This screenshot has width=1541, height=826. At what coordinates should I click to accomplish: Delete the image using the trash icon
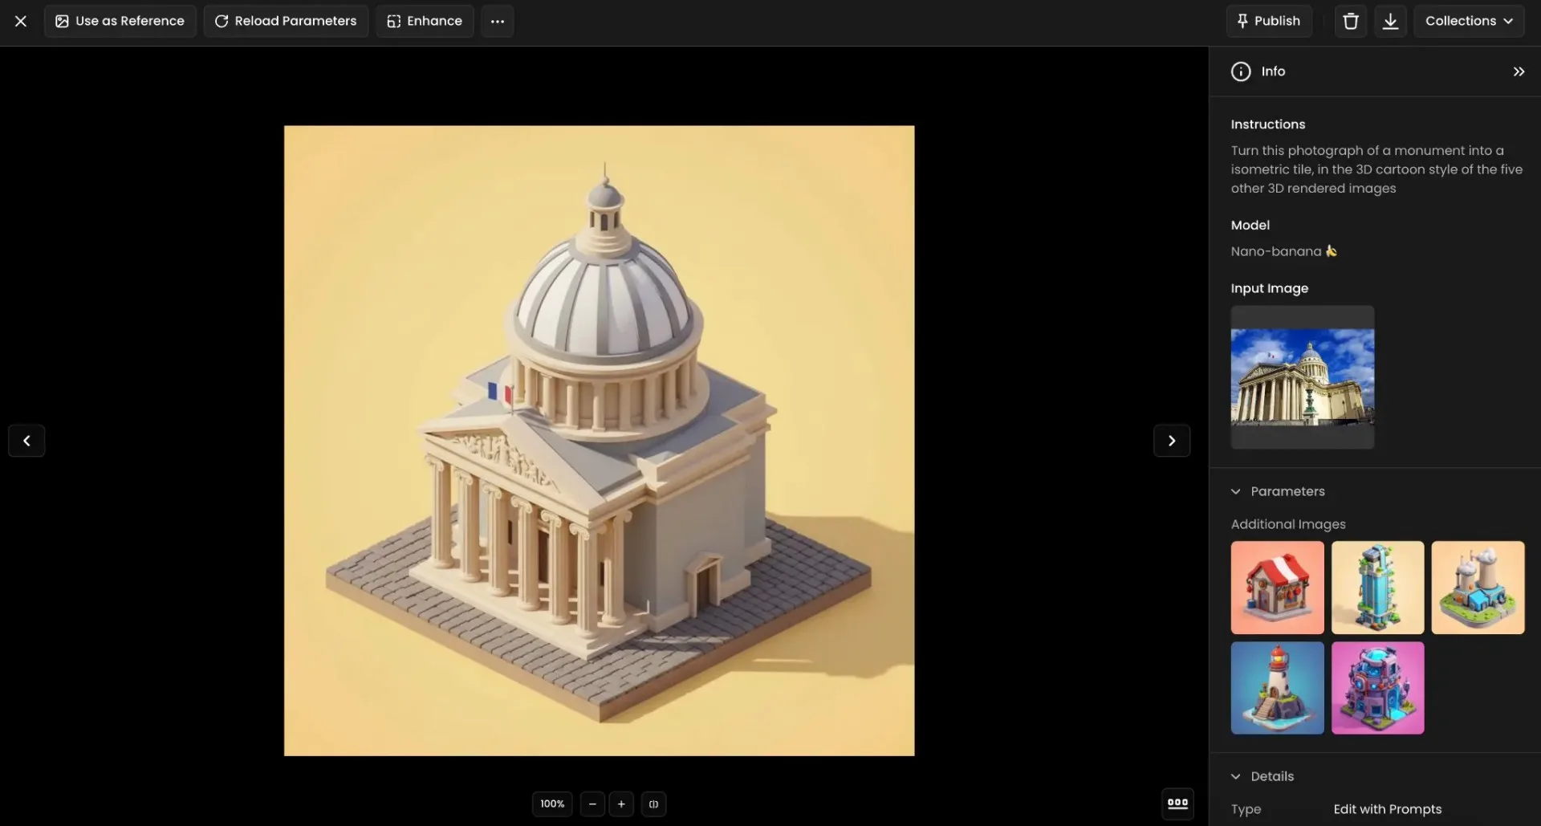tap(1350, 21)
